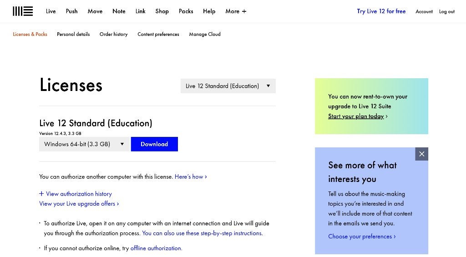Open the Live menu item
466x257 pixels.
tap(51, 11)
